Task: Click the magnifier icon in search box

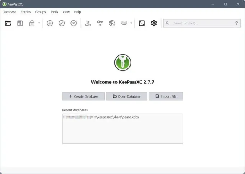Action: 168,23
